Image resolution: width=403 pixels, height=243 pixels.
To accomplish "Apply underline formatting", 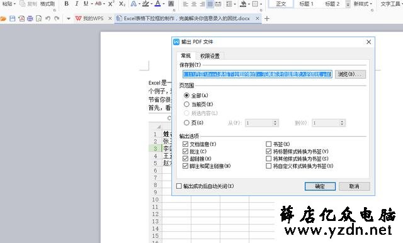I will [86, 4].
